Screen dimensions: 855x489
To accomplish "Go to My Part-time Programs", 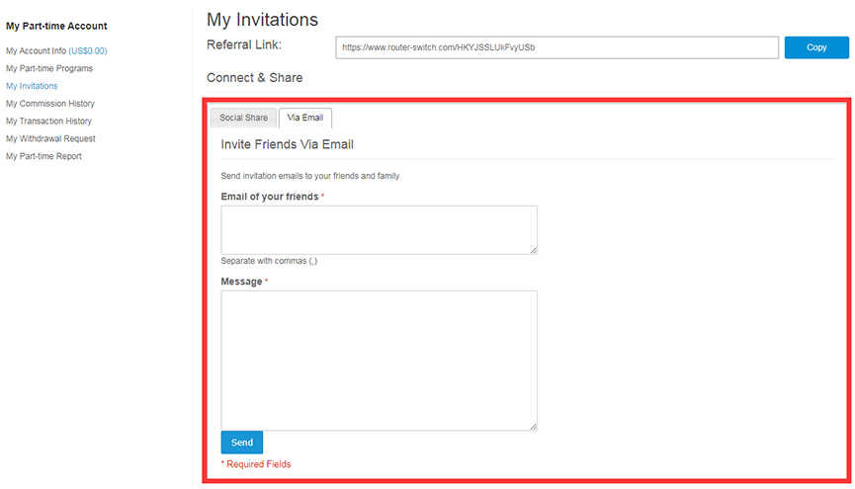I will click(x=49, y=68).
